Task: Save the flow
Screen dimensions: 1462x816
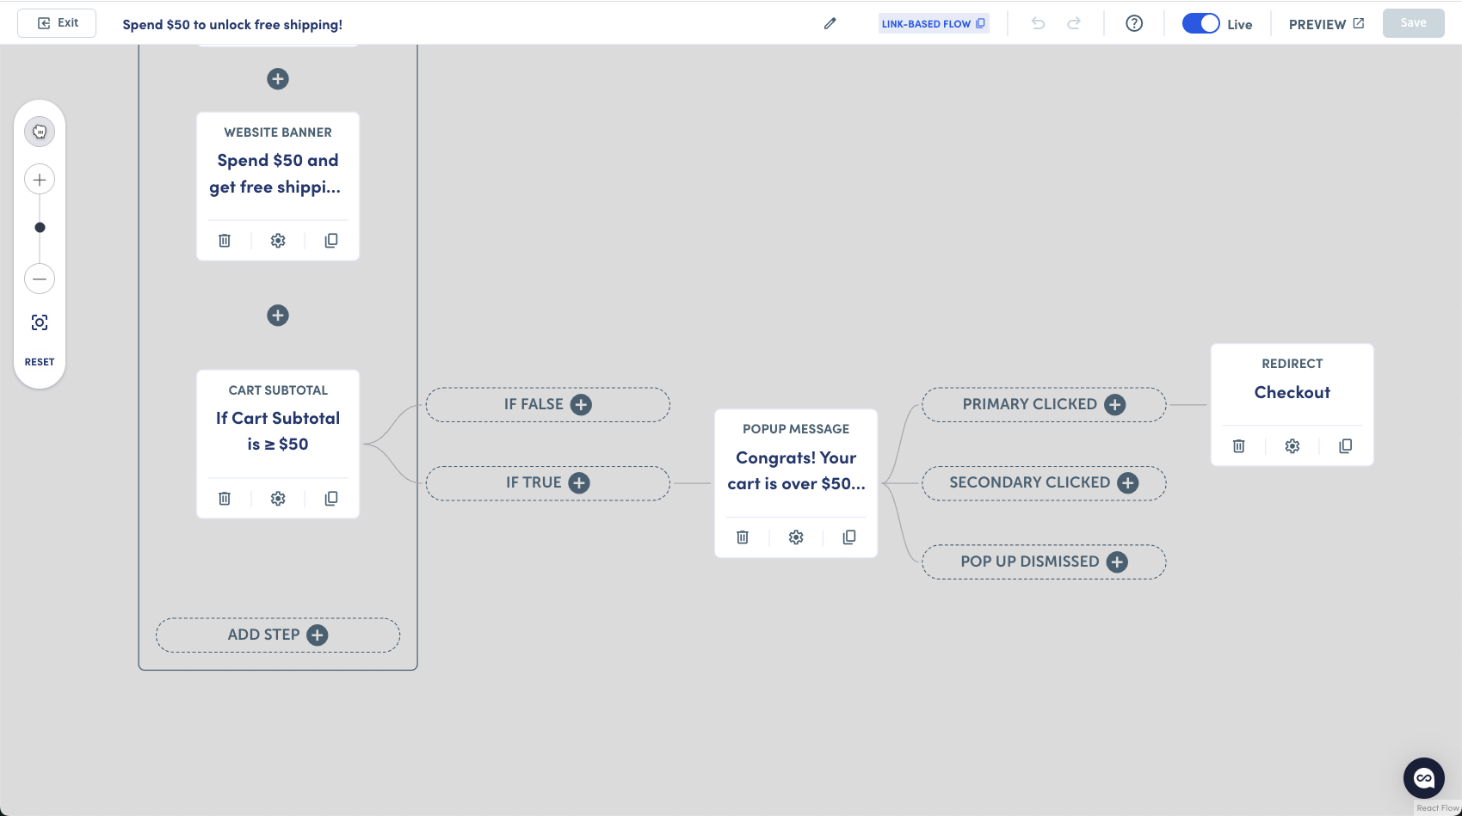Action: pos(1413,22)
